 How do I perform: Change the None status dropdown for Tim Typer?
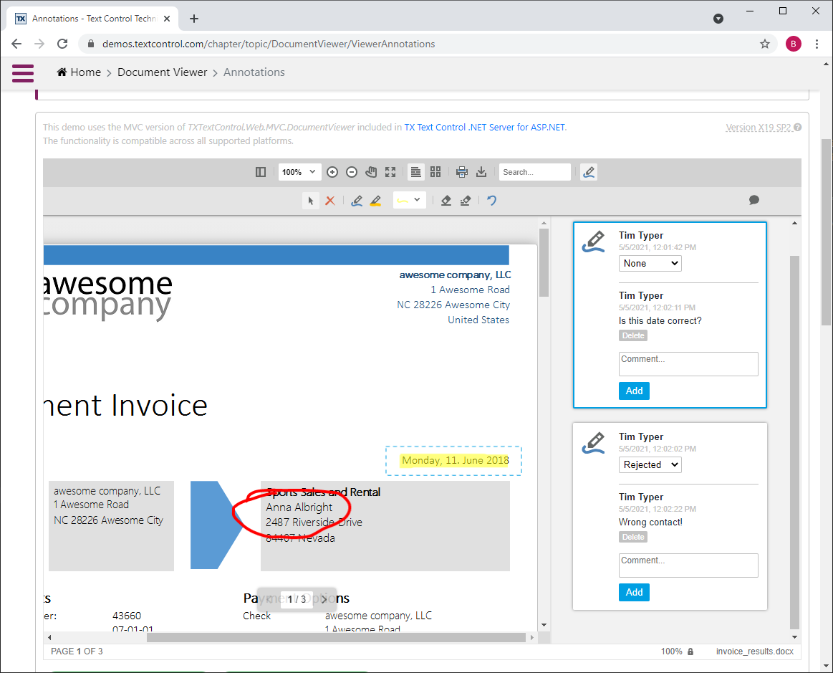[650, 263]
